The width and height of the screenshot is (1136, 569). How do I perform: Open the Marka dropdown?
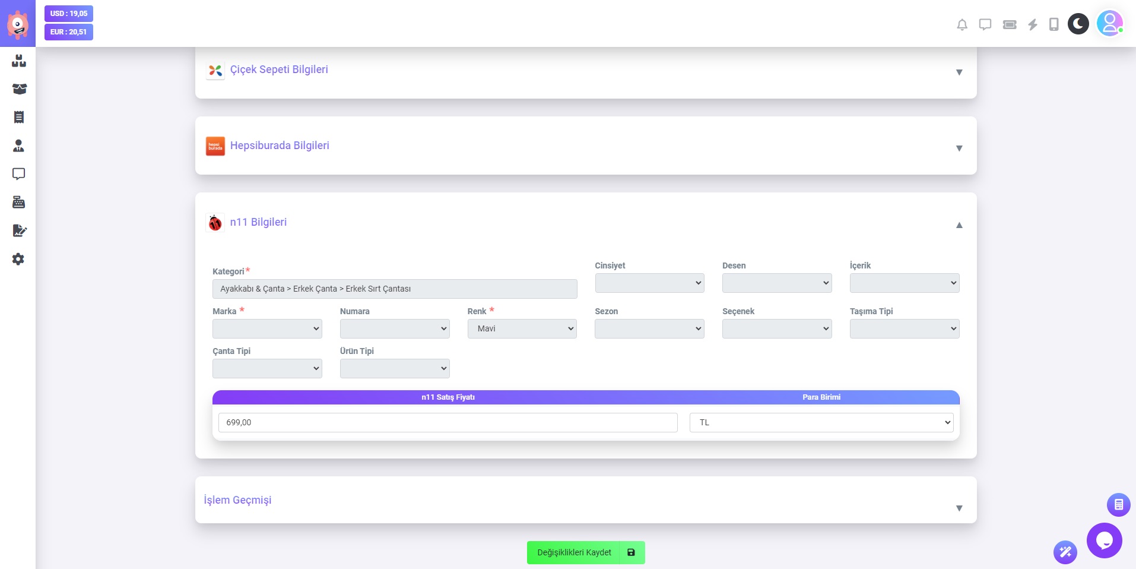click(x=267, y=328)
